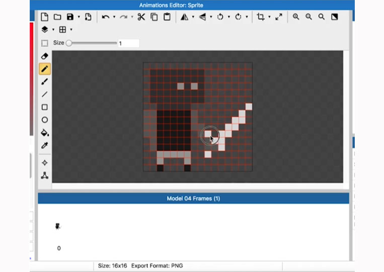Select the crop tool
384x272 pixels.
[261, 17]
